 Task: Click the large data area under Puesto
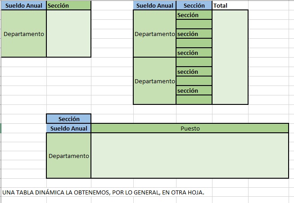[x=190, y=156]
